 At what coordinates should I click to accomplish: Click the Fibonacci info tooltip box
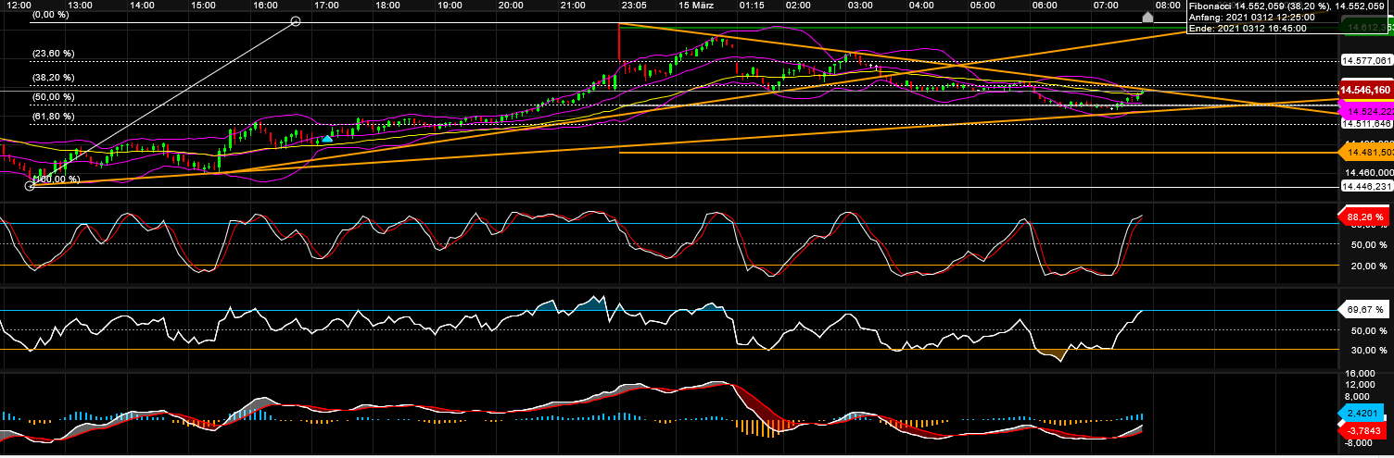pyautogui.click(x=1288, y=17)
